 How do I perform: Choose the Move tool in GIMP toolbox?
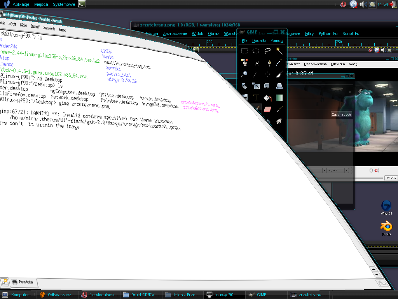267,74
